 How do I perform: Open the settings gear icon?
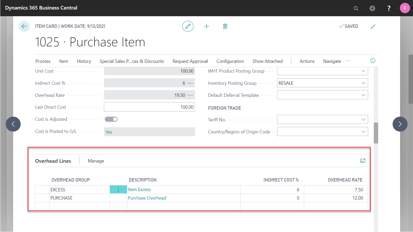click(x=372, y=8)
